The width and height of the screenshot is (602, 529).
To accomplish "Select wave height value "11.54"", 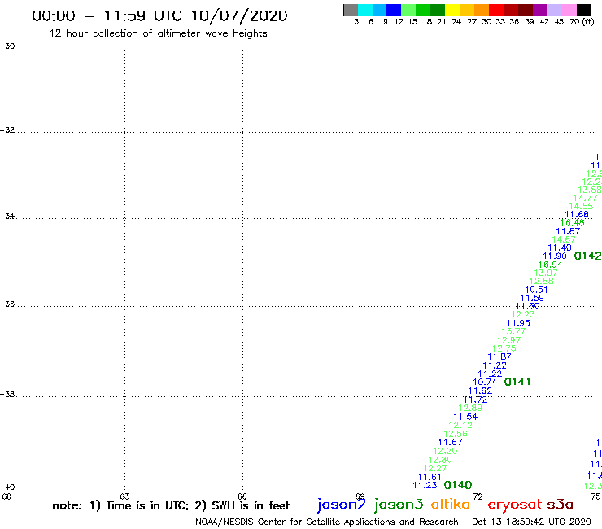I will 465,417.
